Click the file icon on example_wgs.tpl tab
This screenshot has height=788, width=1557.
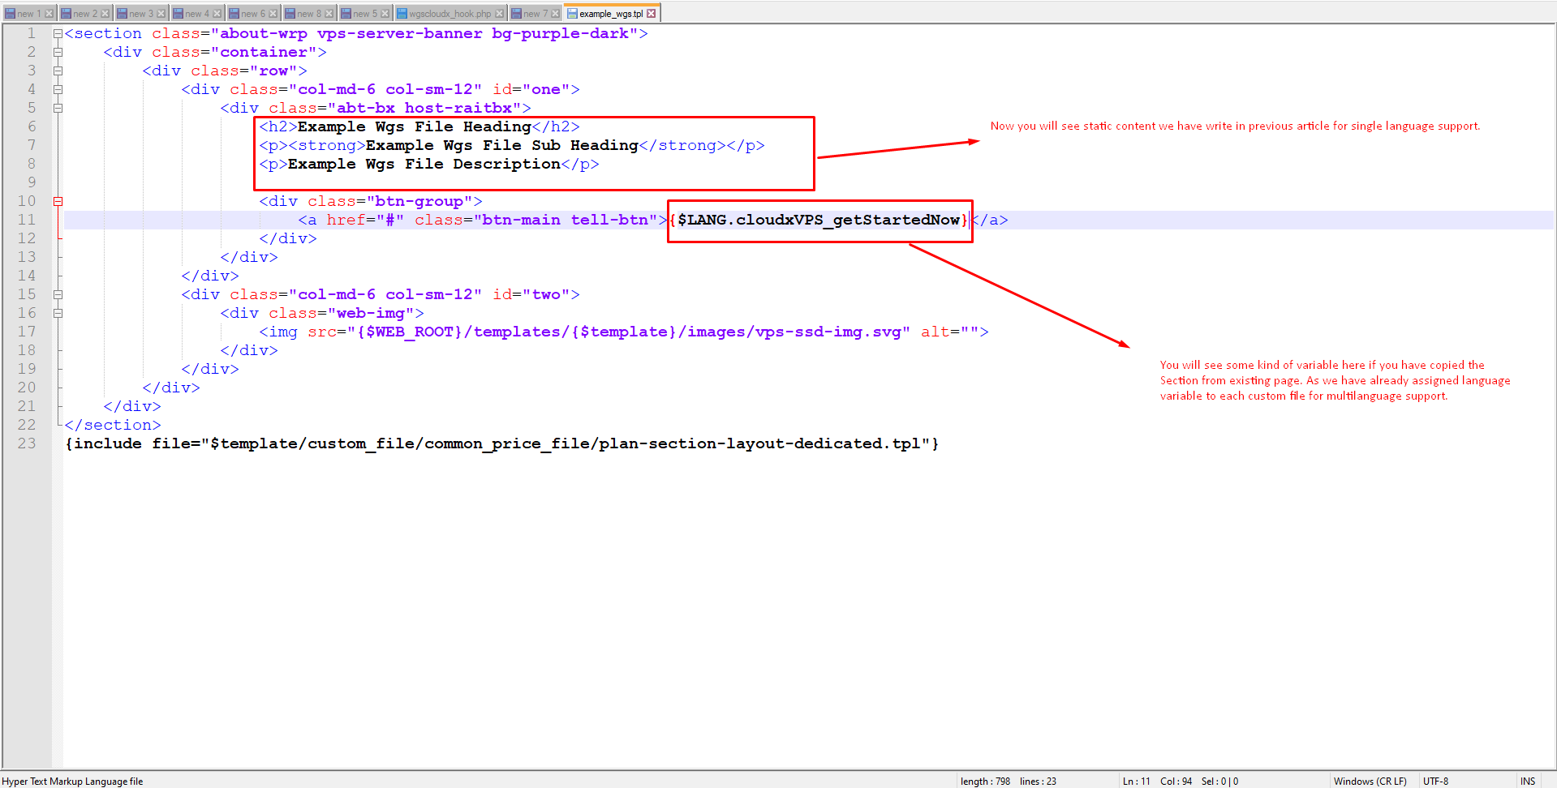[572, 14]
